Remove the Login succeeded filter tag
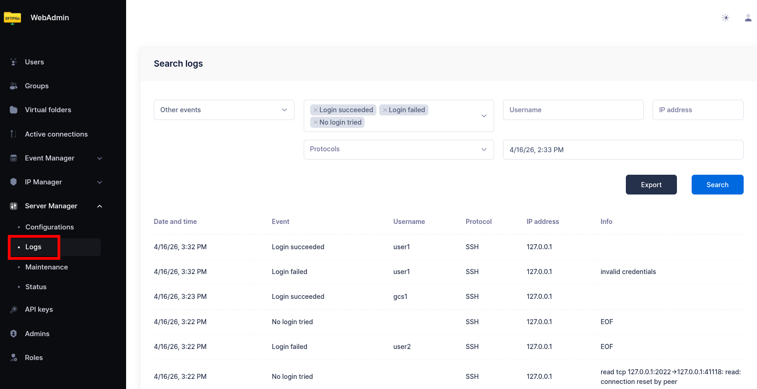 click(316, 110)
